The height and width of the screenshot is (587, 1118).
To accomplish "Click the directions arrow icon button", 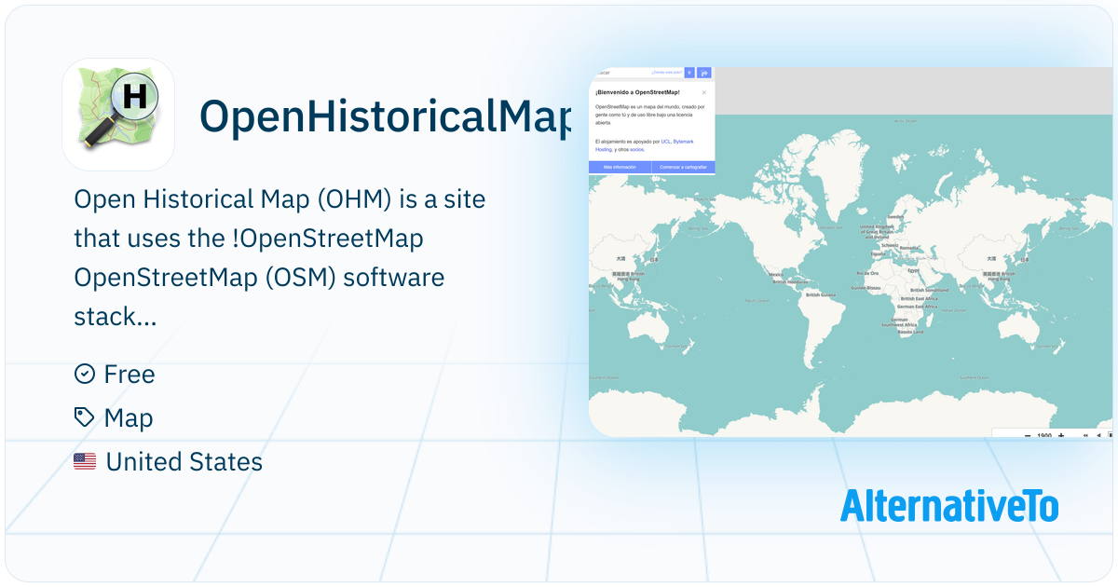I will click(704, 73).
